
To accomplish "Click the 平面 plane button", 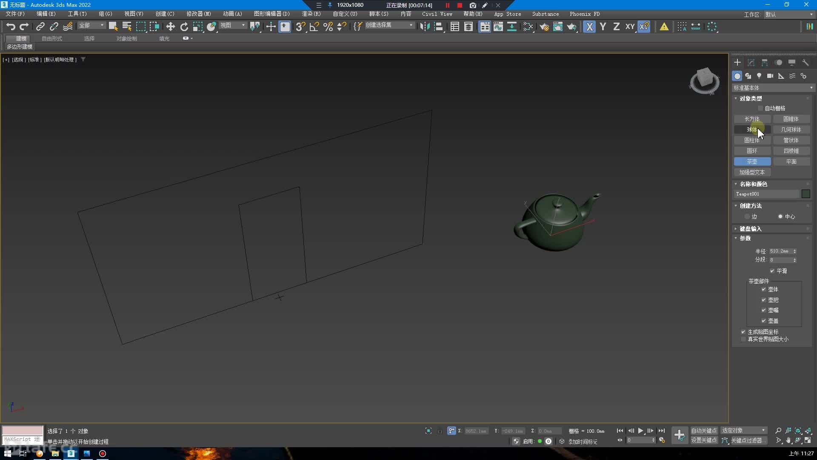I will [x=791, y=161].
